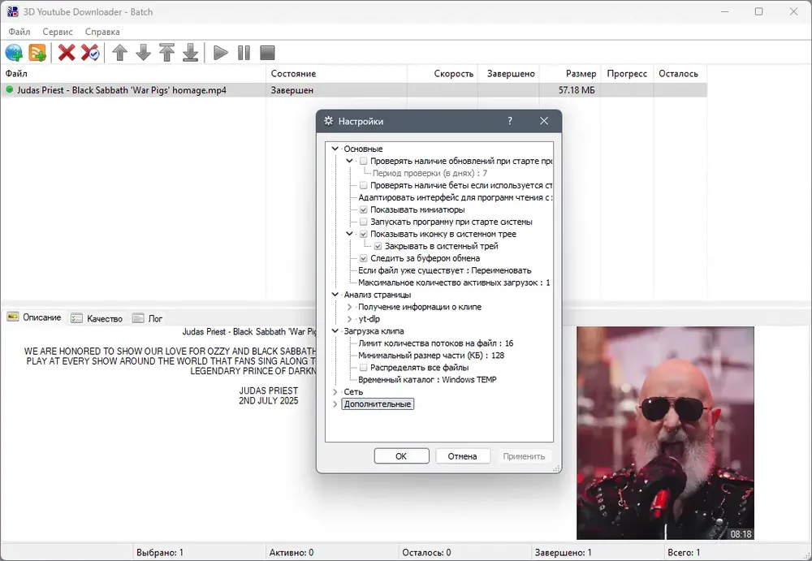This screenshot has height=561, width=812.
Task: Click the 3D Youtube Downloader app icon
Action: [12, 11]
